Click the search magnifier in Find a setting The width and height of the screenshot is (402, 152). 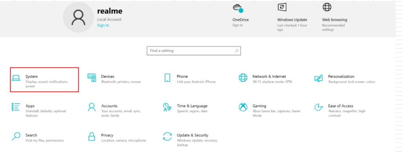237,51
